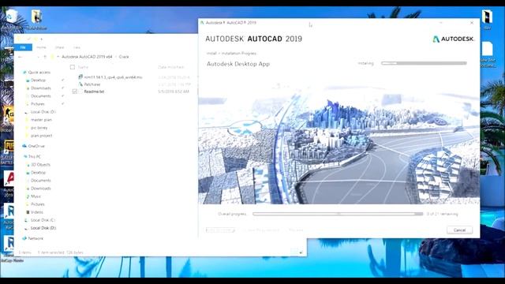Uncheck the Readme.txt file checkbox
Image resolution: width=505 pixels, height=284 pixels.
75,92
